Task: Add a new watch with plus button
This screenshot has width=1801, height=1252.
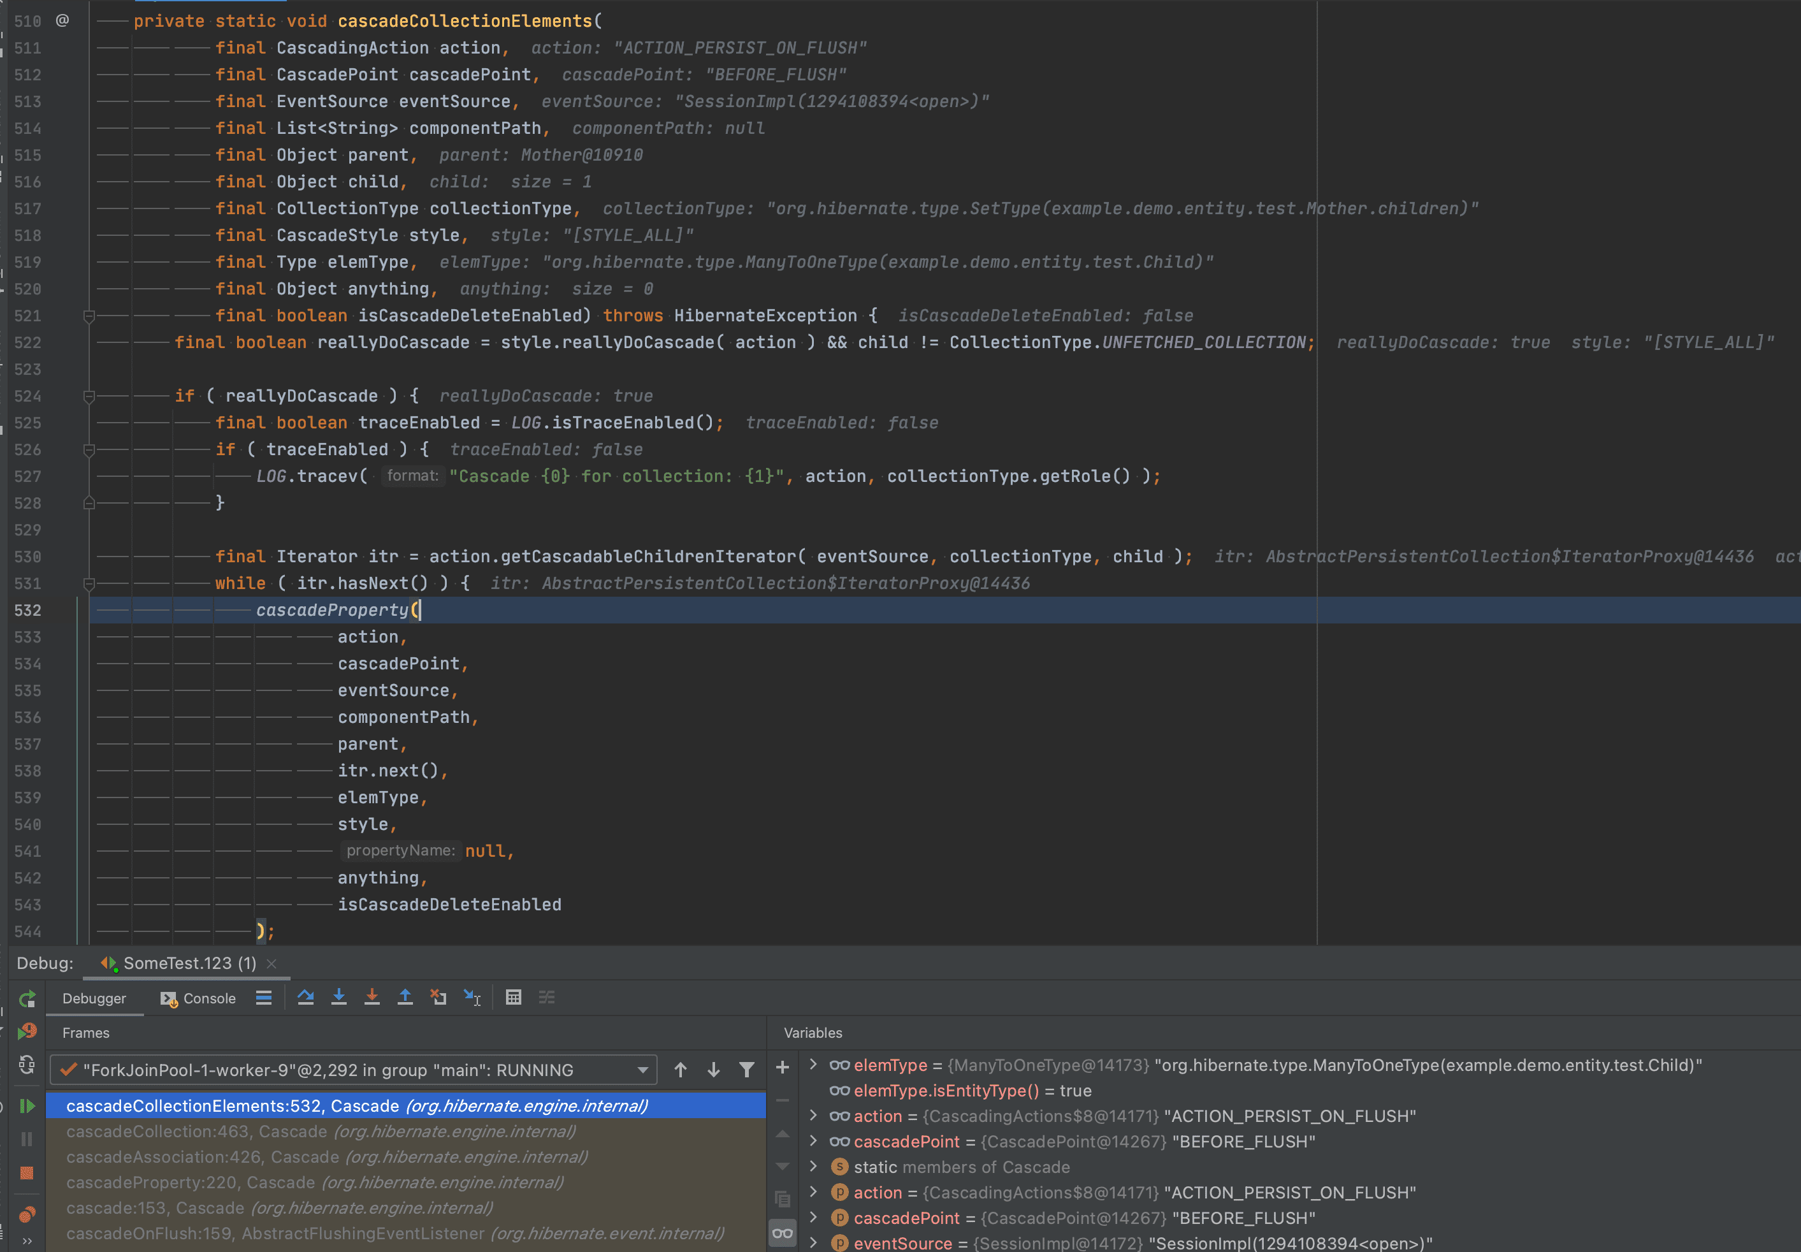Action: [783, 1067]
